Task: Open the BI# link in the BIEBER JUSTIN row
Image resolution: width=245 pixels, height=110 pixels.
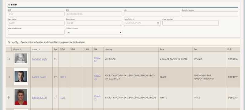Action: [x=97, y=97]
